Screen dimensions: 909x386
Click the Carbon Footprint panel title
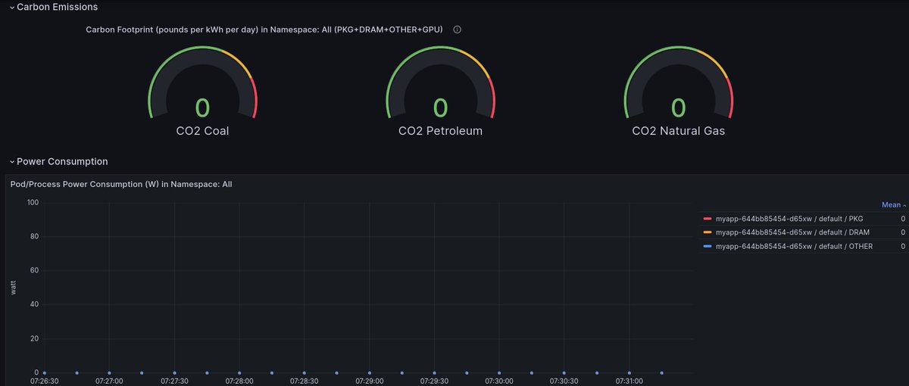(x=264, y=30)
